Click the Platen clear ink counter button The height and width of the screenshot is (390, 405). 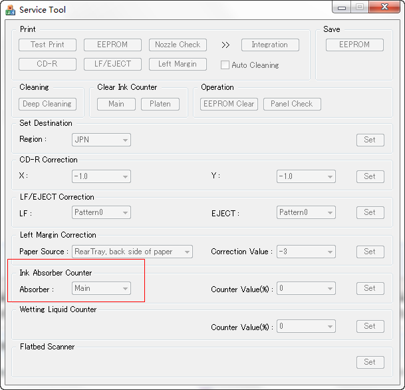160,104
